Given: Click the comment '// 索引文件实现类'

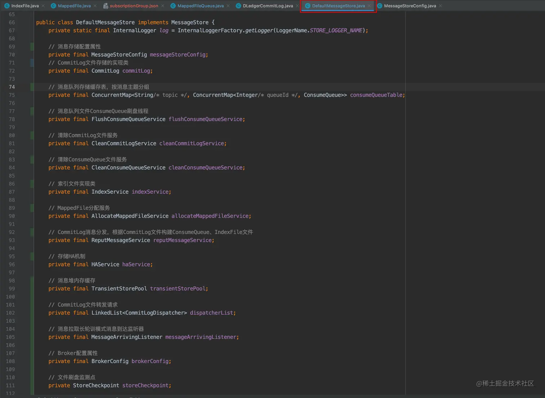Looking at the screenshot, I should (72, 184).
